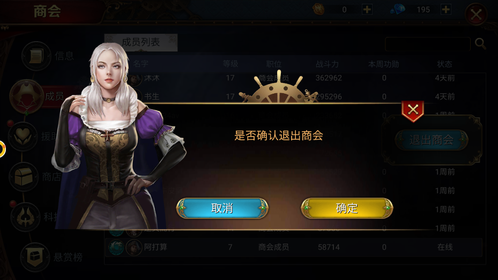Open the 科技 wings icon
498x280 pixels.
point(25,217)
